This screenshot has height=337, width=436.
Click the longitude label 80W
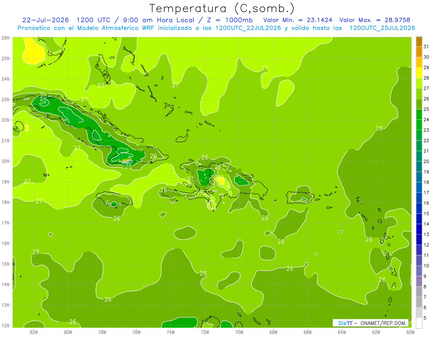pos(68,332)
